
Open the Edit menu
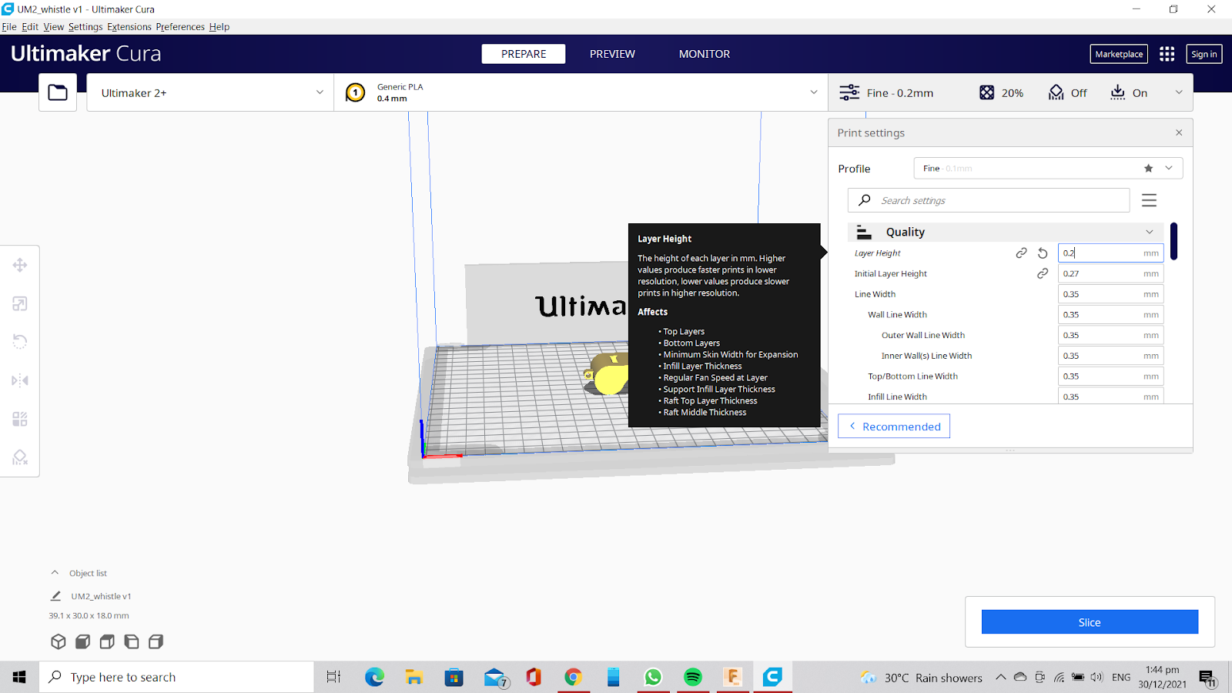click(30, 26)
